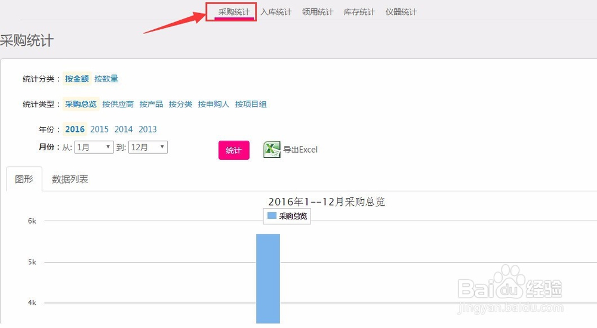Click the 导出Excel text link

click(300, 150)
